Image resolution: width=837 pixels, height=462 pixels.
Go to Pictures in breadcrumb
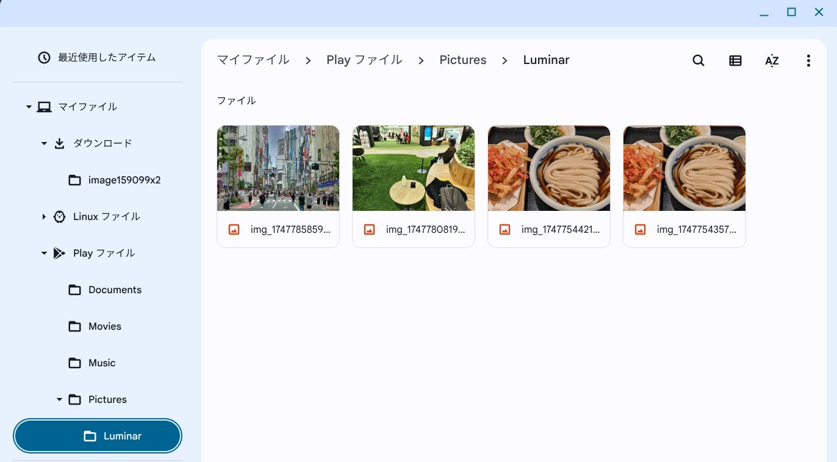[x=463, y=60]
